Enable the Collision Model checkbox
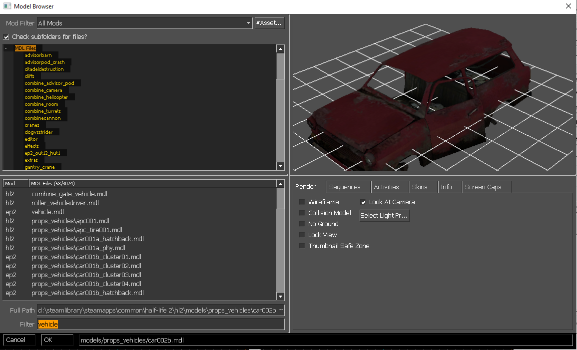The height and width of the screenshot is (350, 577). [x=302, y=213]
